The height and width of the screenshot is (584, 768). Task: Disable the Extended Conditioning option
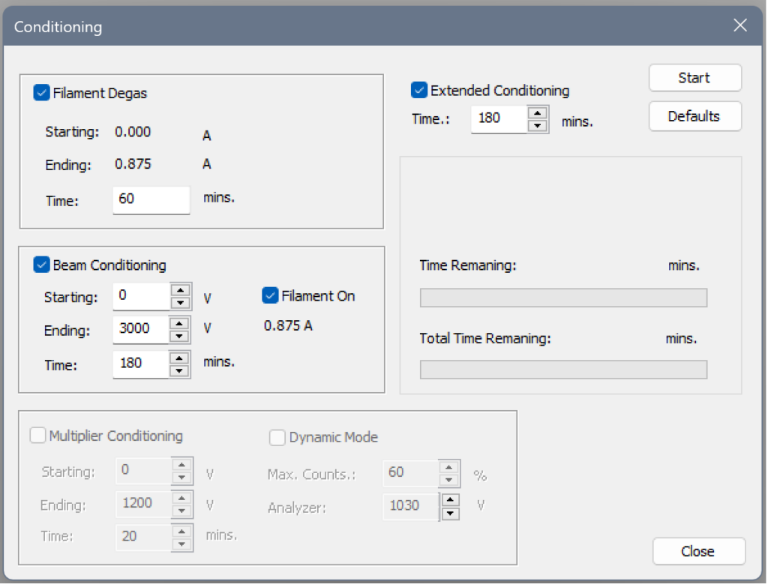point(418,89)
